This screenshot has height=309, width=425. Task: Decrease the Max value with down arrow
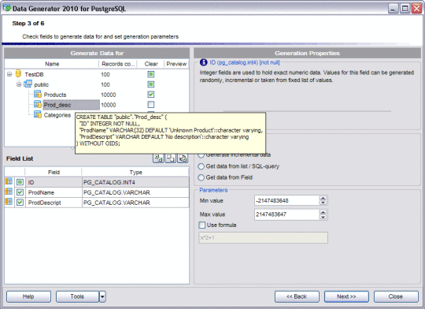pyautogui.click(x=323, y=217)
